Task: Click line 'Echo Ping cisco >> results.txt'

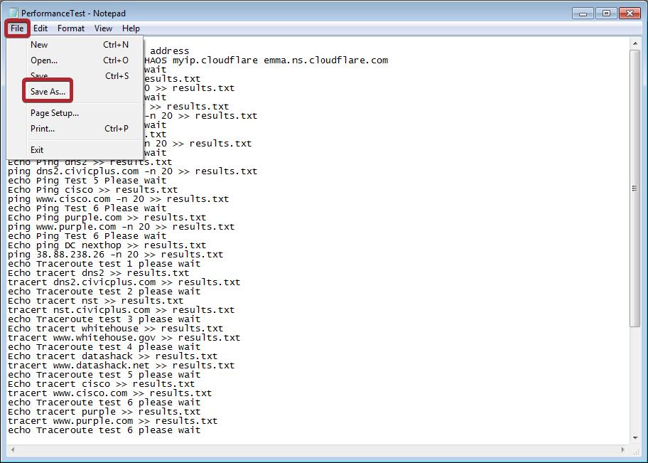Action: [x=92, y=190]
